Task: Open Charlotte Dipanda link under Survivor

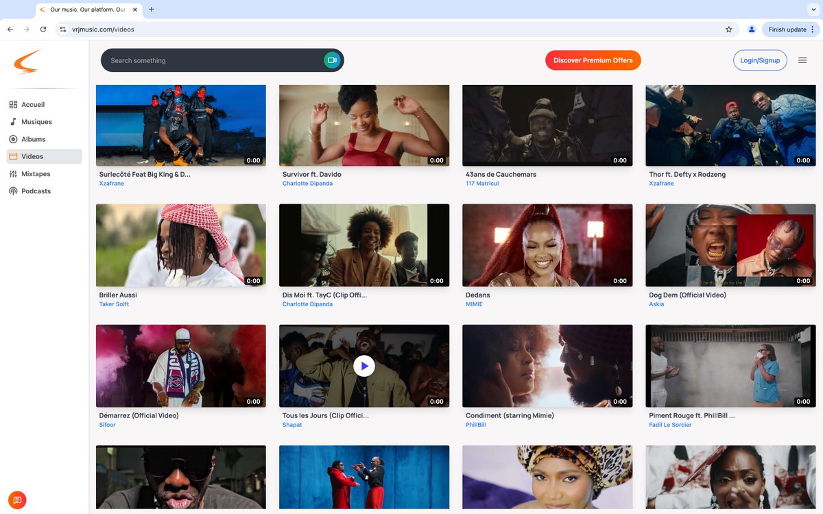Action: pyautogui.click(x=307, y=184)
